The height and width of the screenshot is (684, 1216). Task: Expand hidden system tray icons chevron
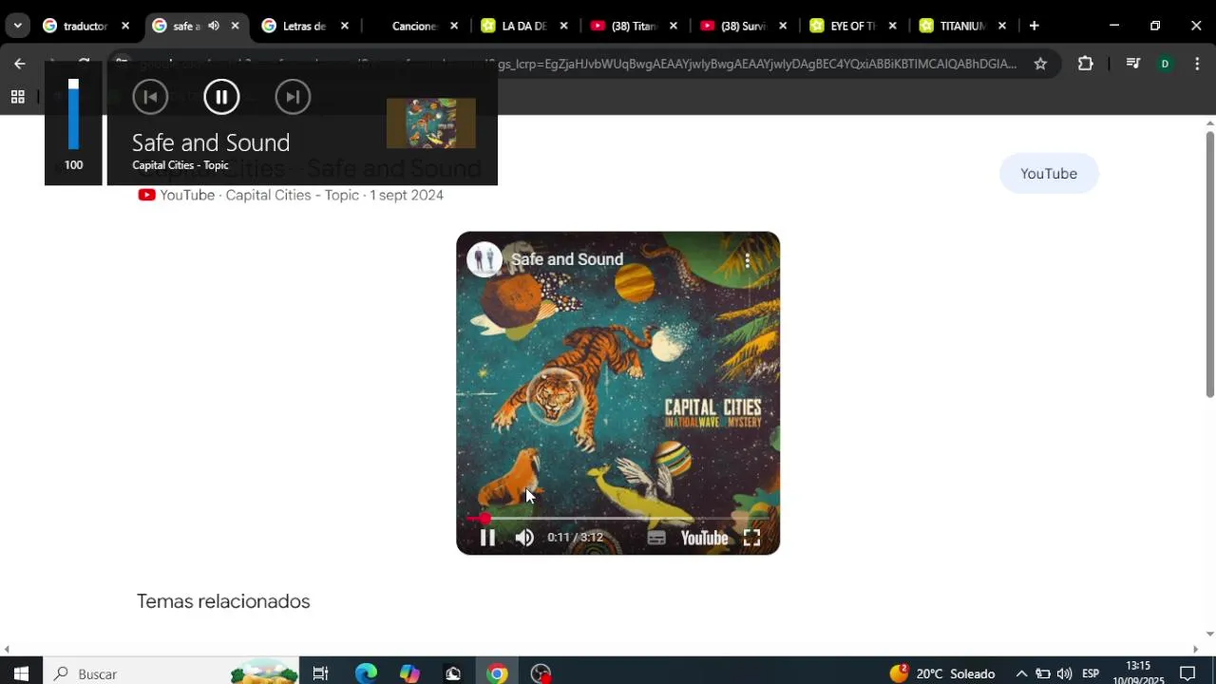click(1021, 674)
